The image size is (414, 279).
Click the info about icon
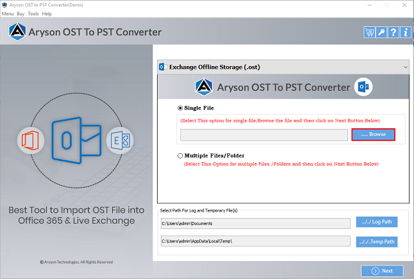click(404, 32)
